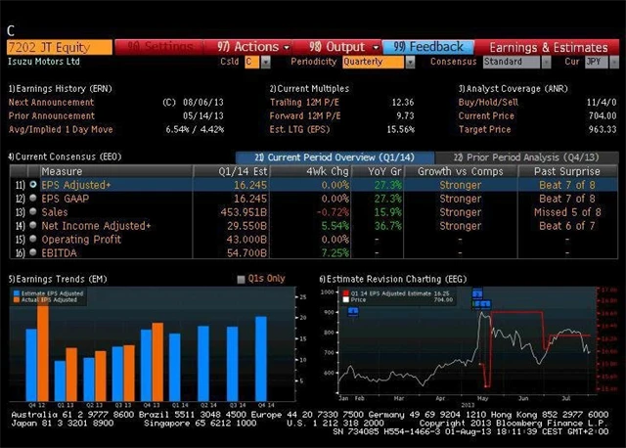Click the EBITDA estimate 54.700B
Viewport: 626px width, 448px height.
point(246,252)
